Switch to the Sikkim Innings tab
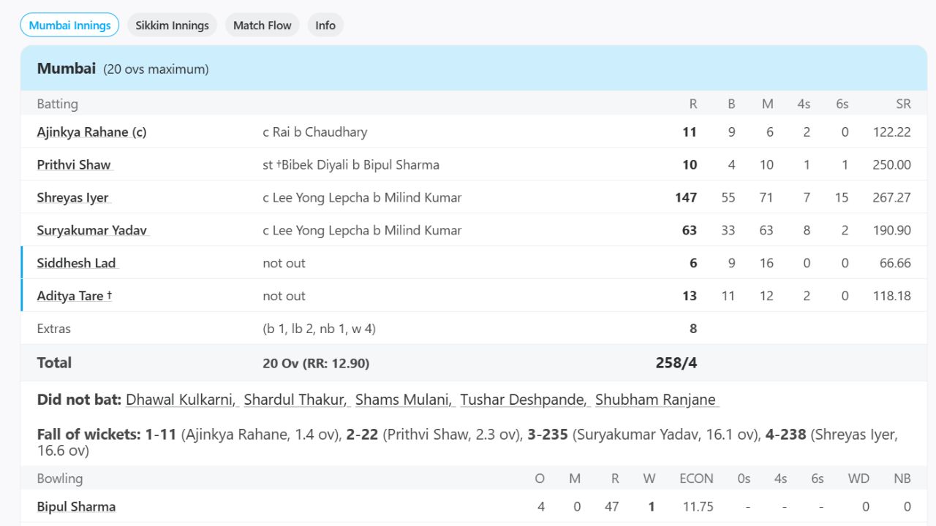 [x=171, y=24]
